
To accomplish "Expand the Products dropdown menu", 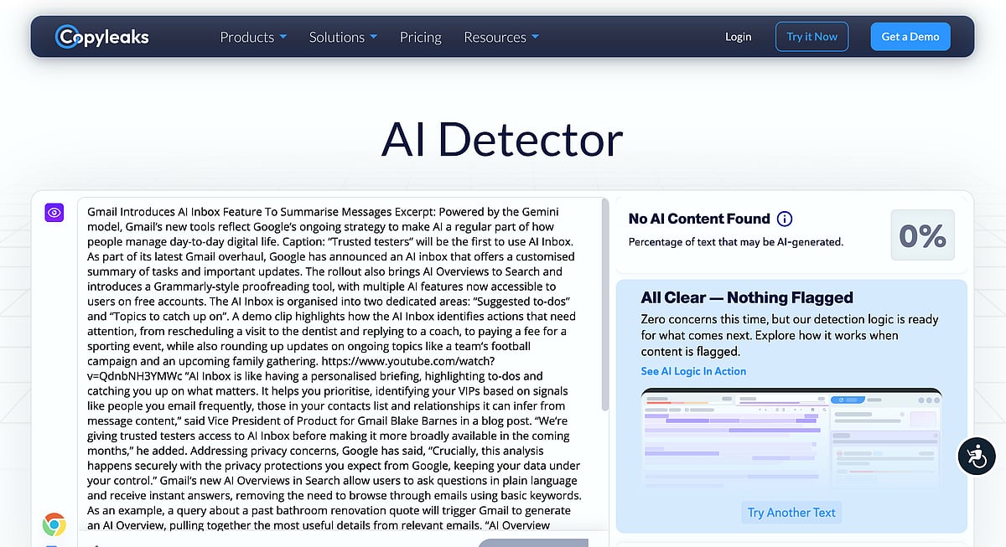I will coord(253,37).
